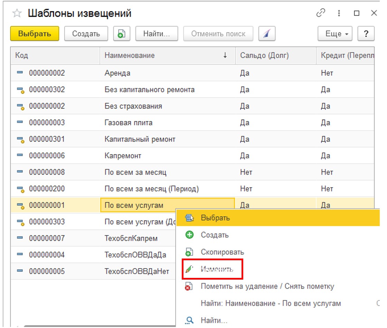Click the Создать toolbar button
The width and height of the screenshot is (387, 328).
pos(86,34)
